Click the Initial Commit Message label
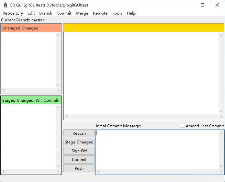The height and width of the screenshot is (182, 225). [x=118, y=126]
